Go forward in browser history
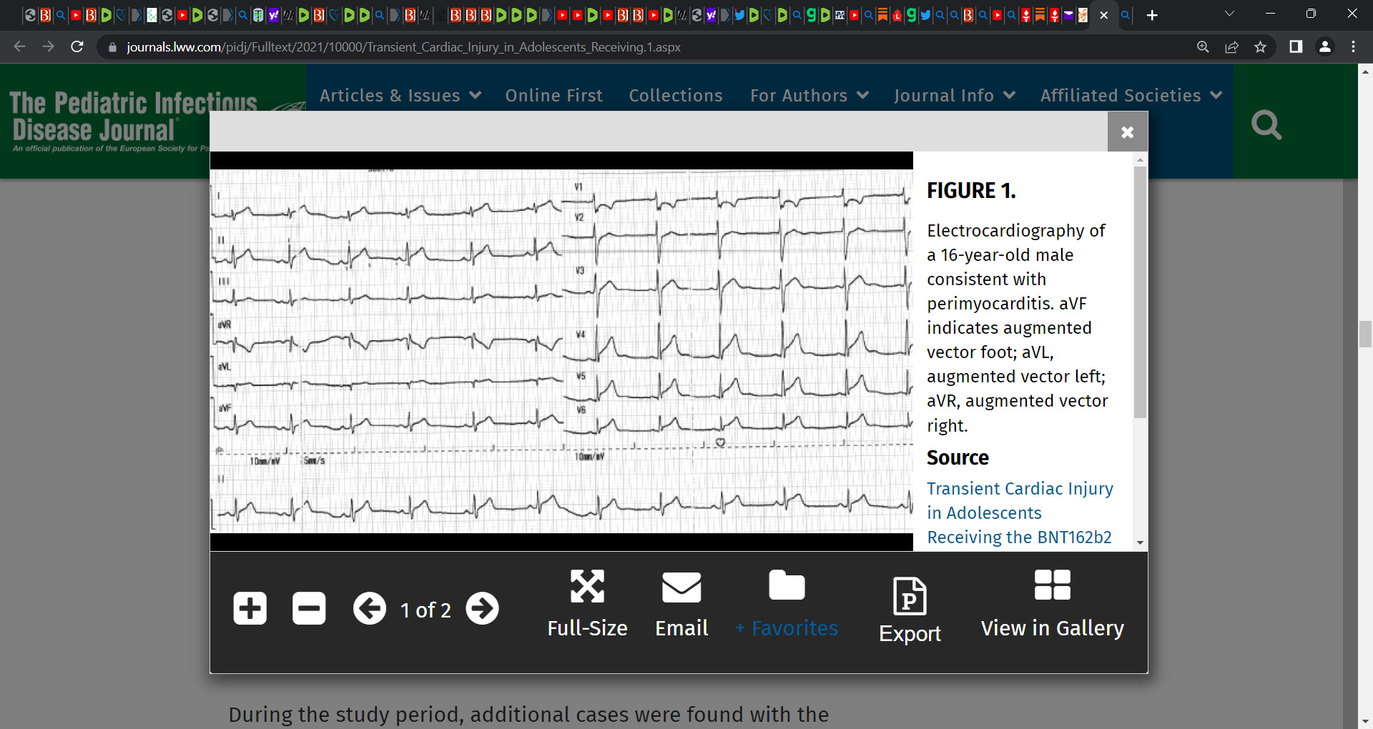 tap(48, 46)
